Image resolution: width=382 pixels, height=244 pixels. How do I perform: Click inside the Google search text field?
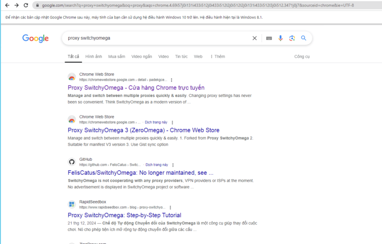click(154, 38)
